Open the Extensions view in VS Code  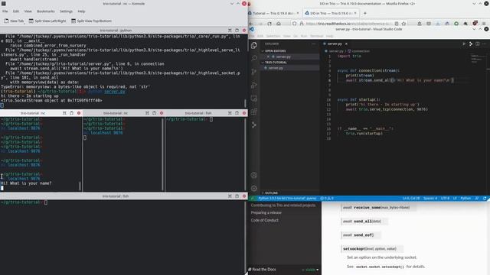[254, 112]
